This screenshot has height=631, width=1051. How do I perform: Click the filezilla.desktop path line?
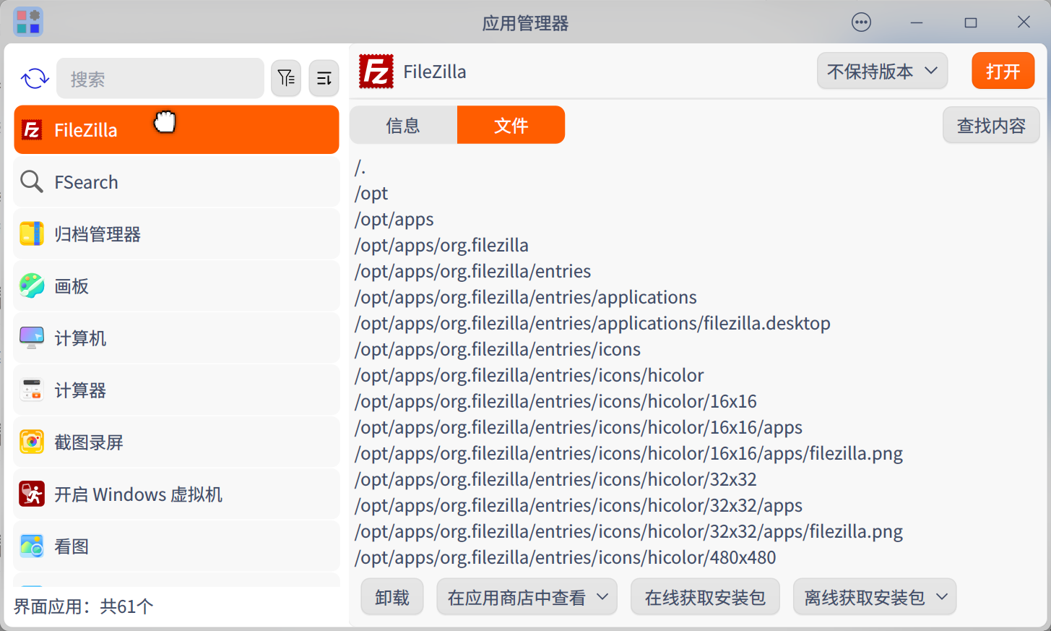click(x=592, y=324)
